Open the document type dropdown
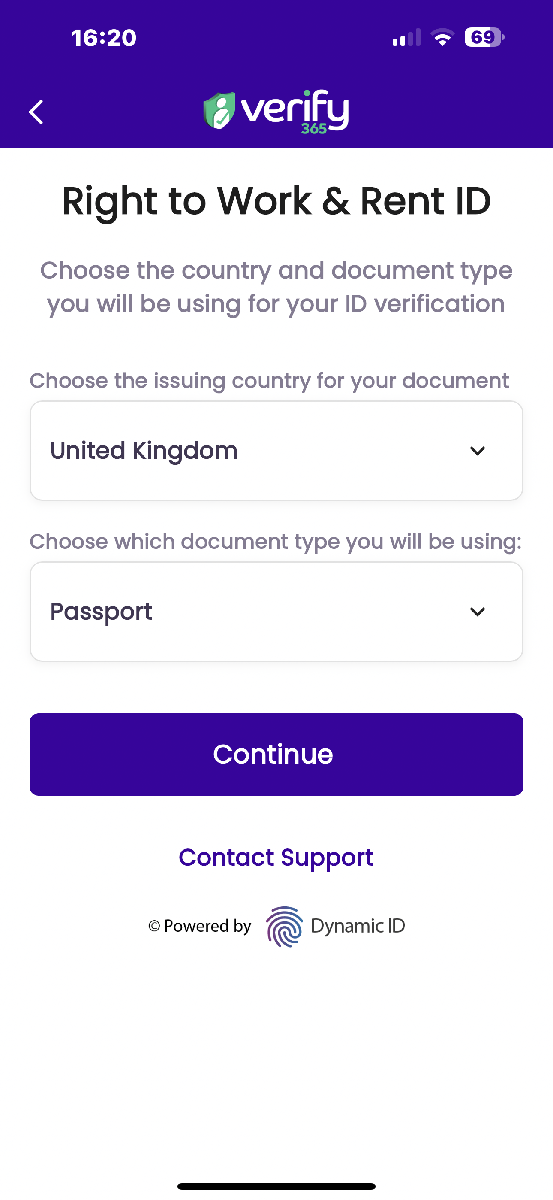The height and width of the screenshot is (1200, 553). point(276,611)
